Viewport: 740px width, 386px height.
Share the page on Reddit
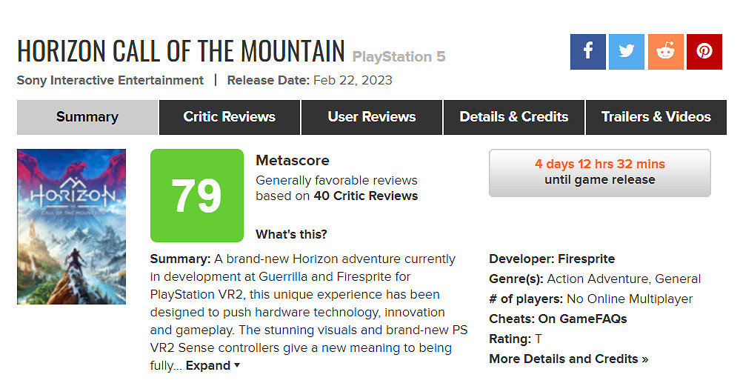pos(665,52)
